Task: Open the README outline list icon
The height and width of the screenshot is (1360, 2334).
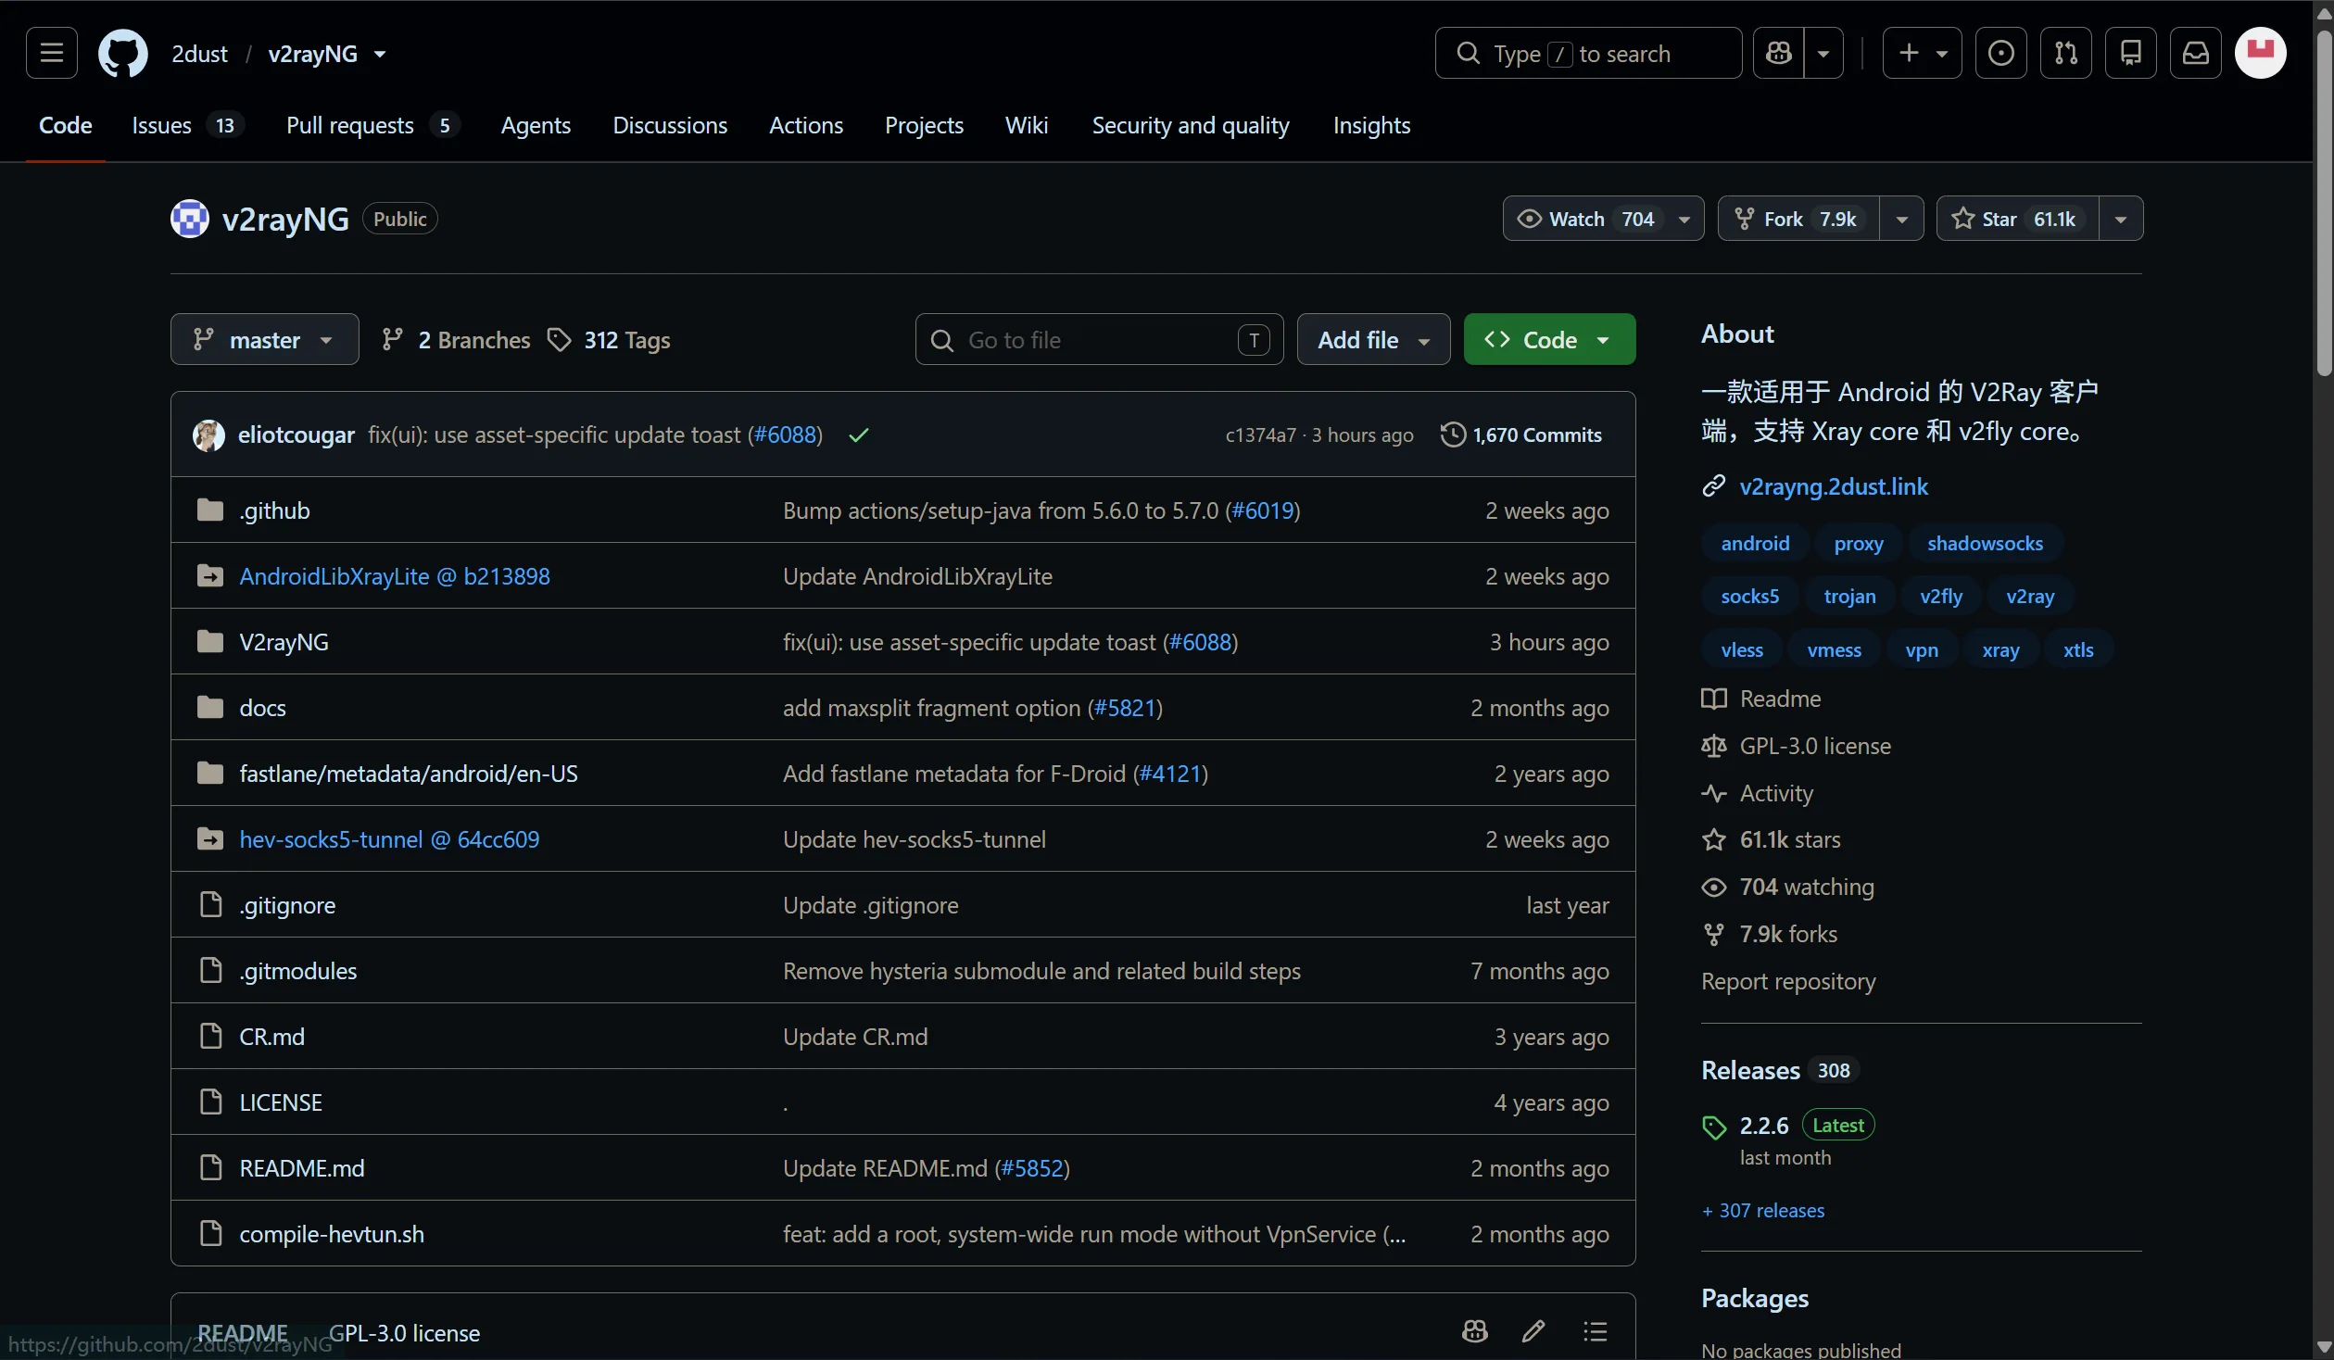Action: point(1595,1331)
